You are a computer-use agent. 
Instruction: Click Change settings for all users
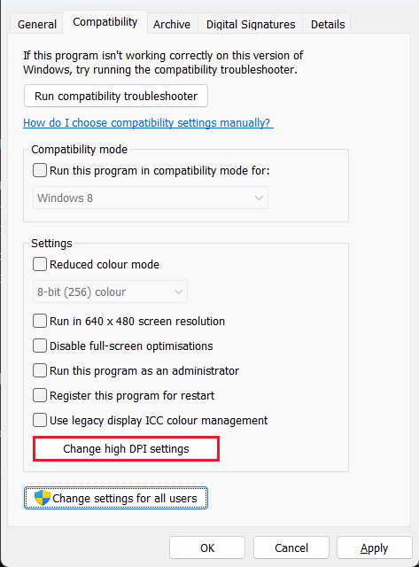coord(116,498)
